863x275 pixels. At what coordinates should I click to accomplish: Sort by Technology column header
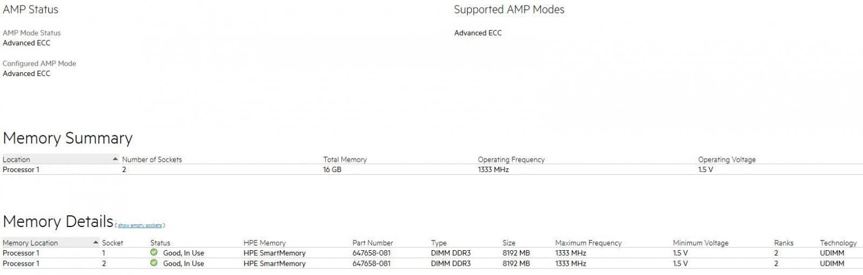(x=838, y=243)
